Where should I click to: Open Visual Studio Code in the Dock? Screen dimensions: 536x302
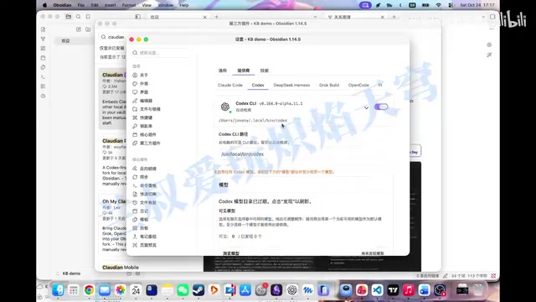377,290
